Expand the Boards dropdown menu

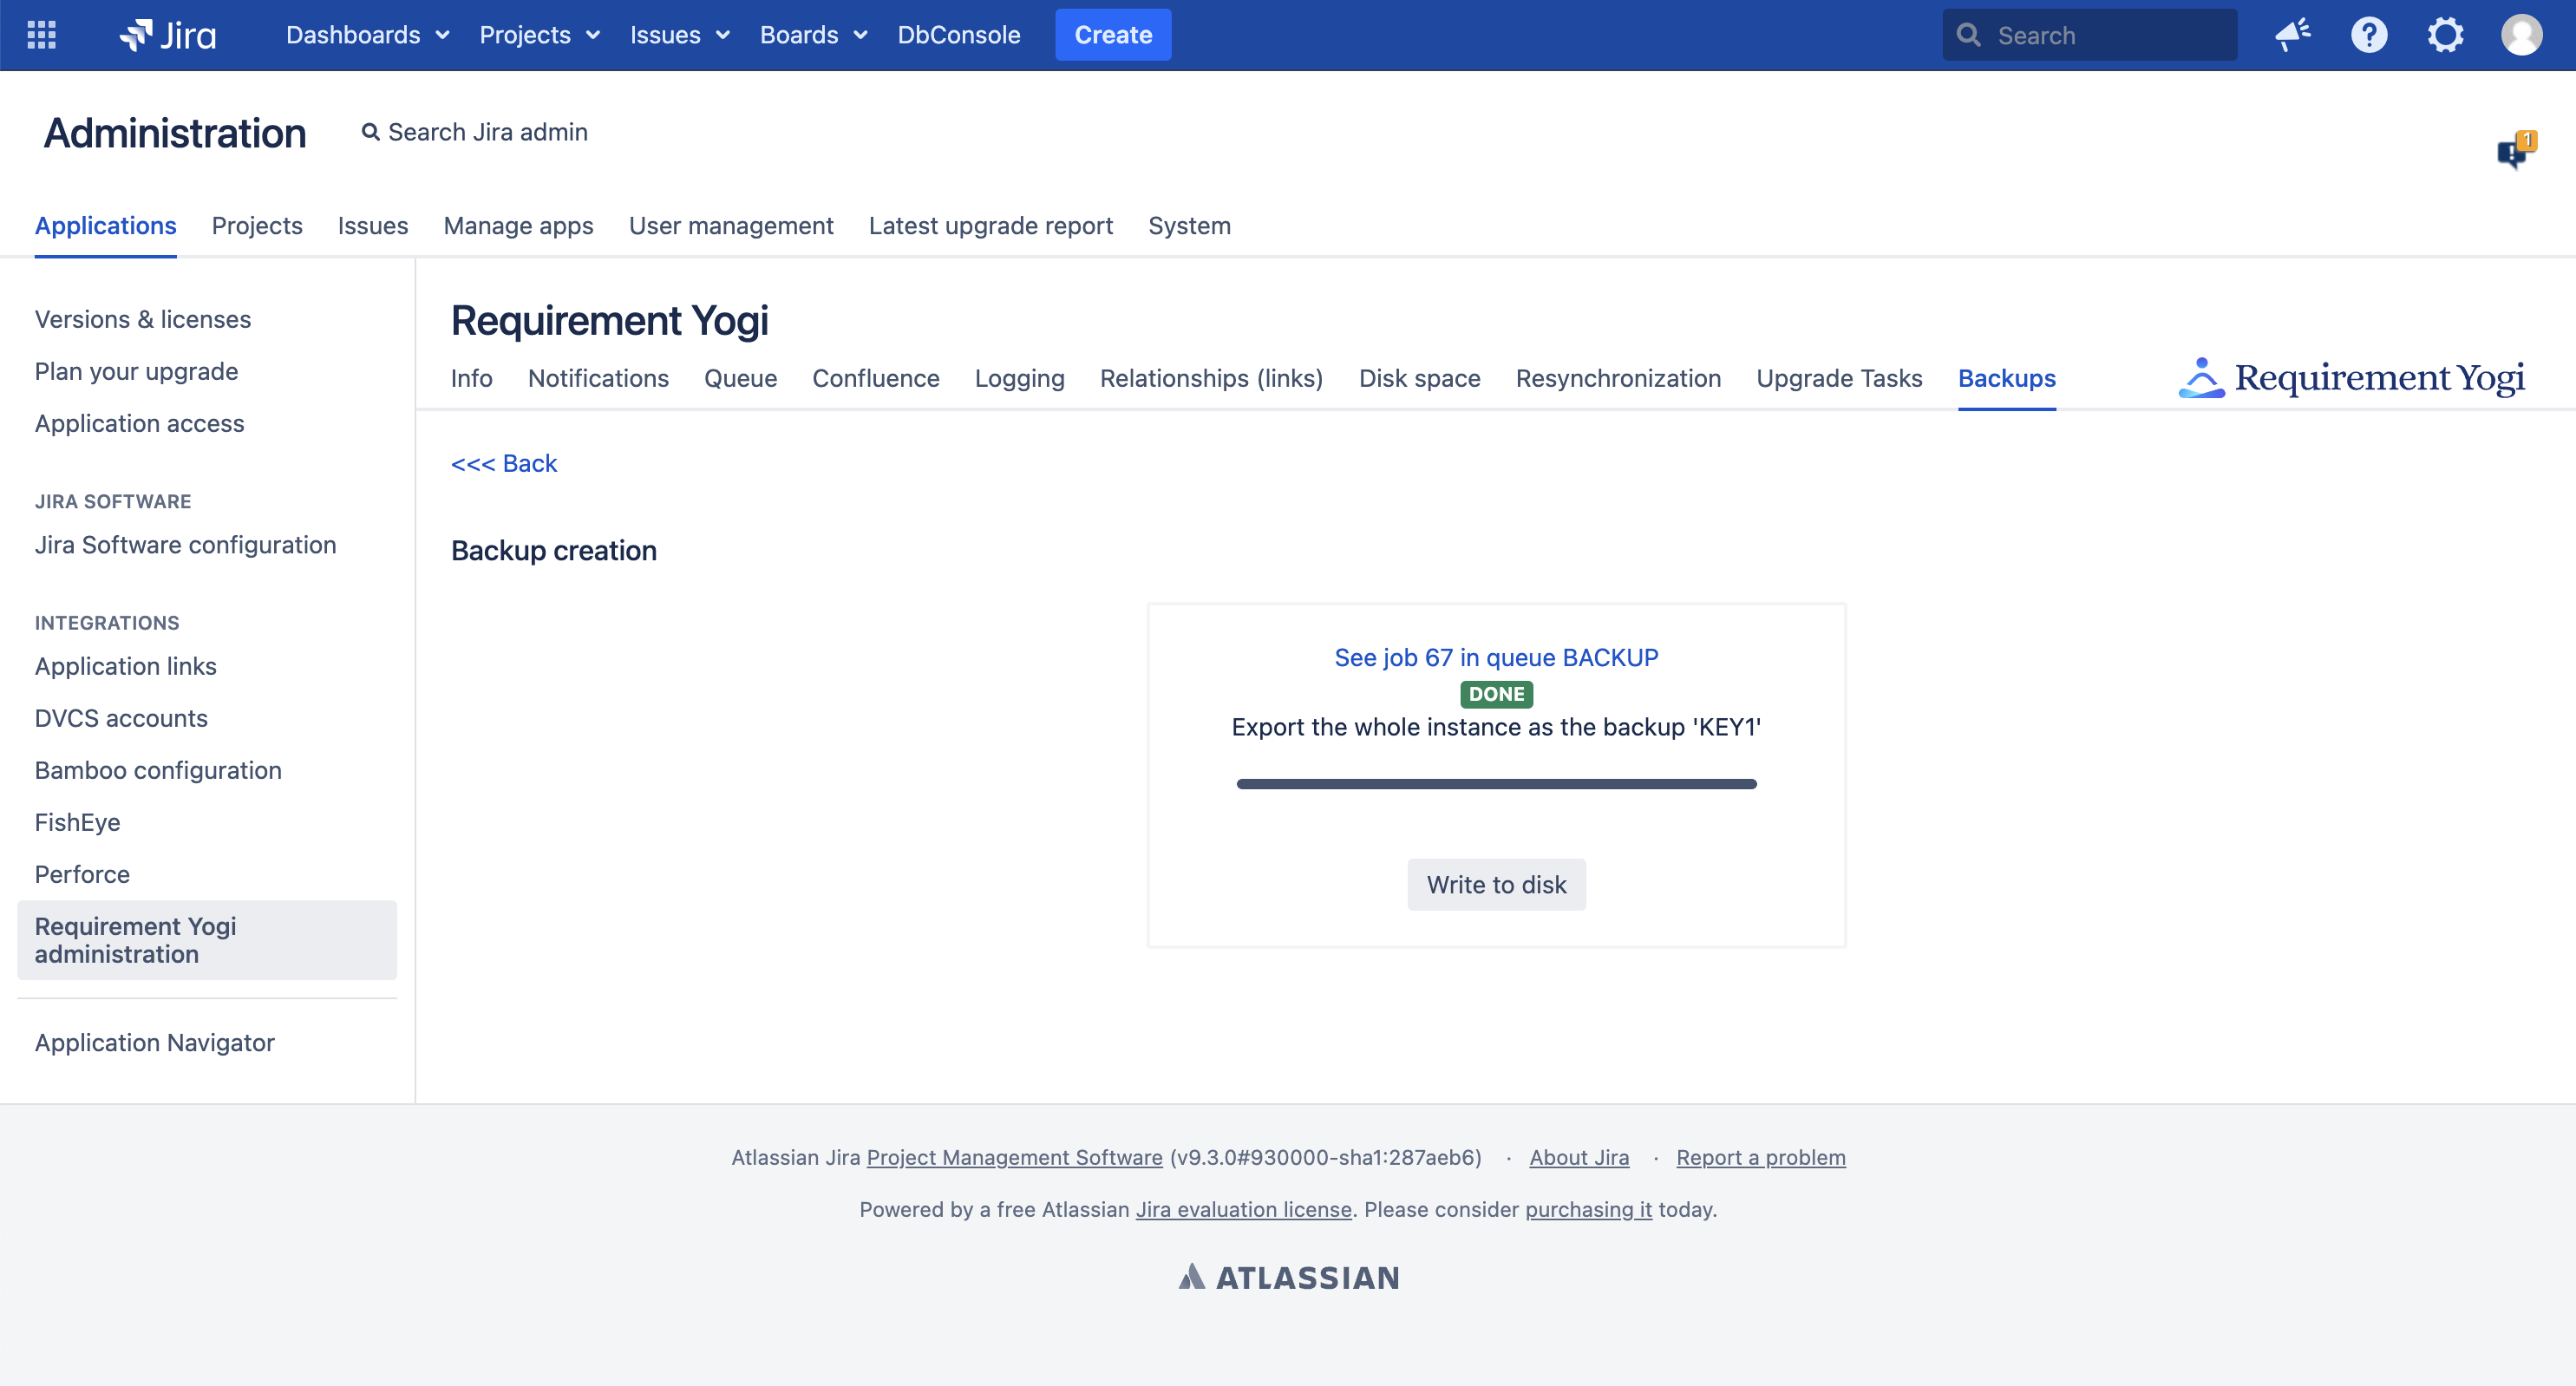coord(812,35)
